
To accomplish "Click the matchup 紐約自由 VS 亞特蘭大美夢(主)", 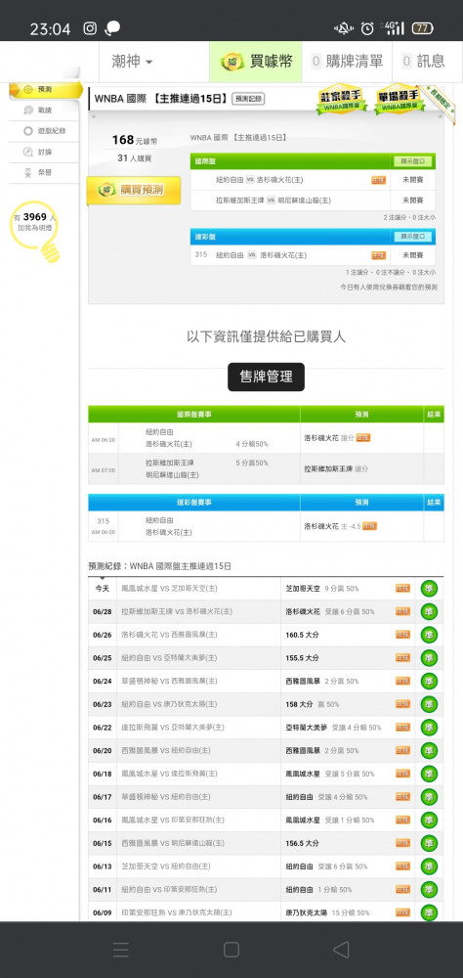I will coord(170,658).
